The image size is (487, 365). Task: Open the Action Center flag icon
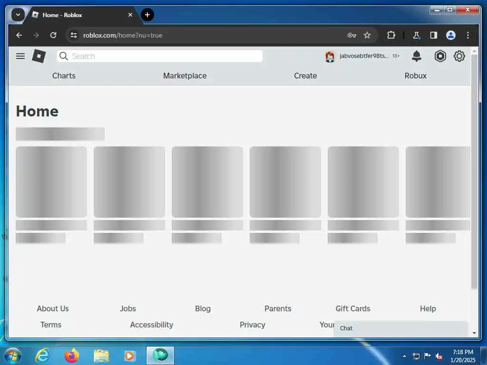pos(428,356)
